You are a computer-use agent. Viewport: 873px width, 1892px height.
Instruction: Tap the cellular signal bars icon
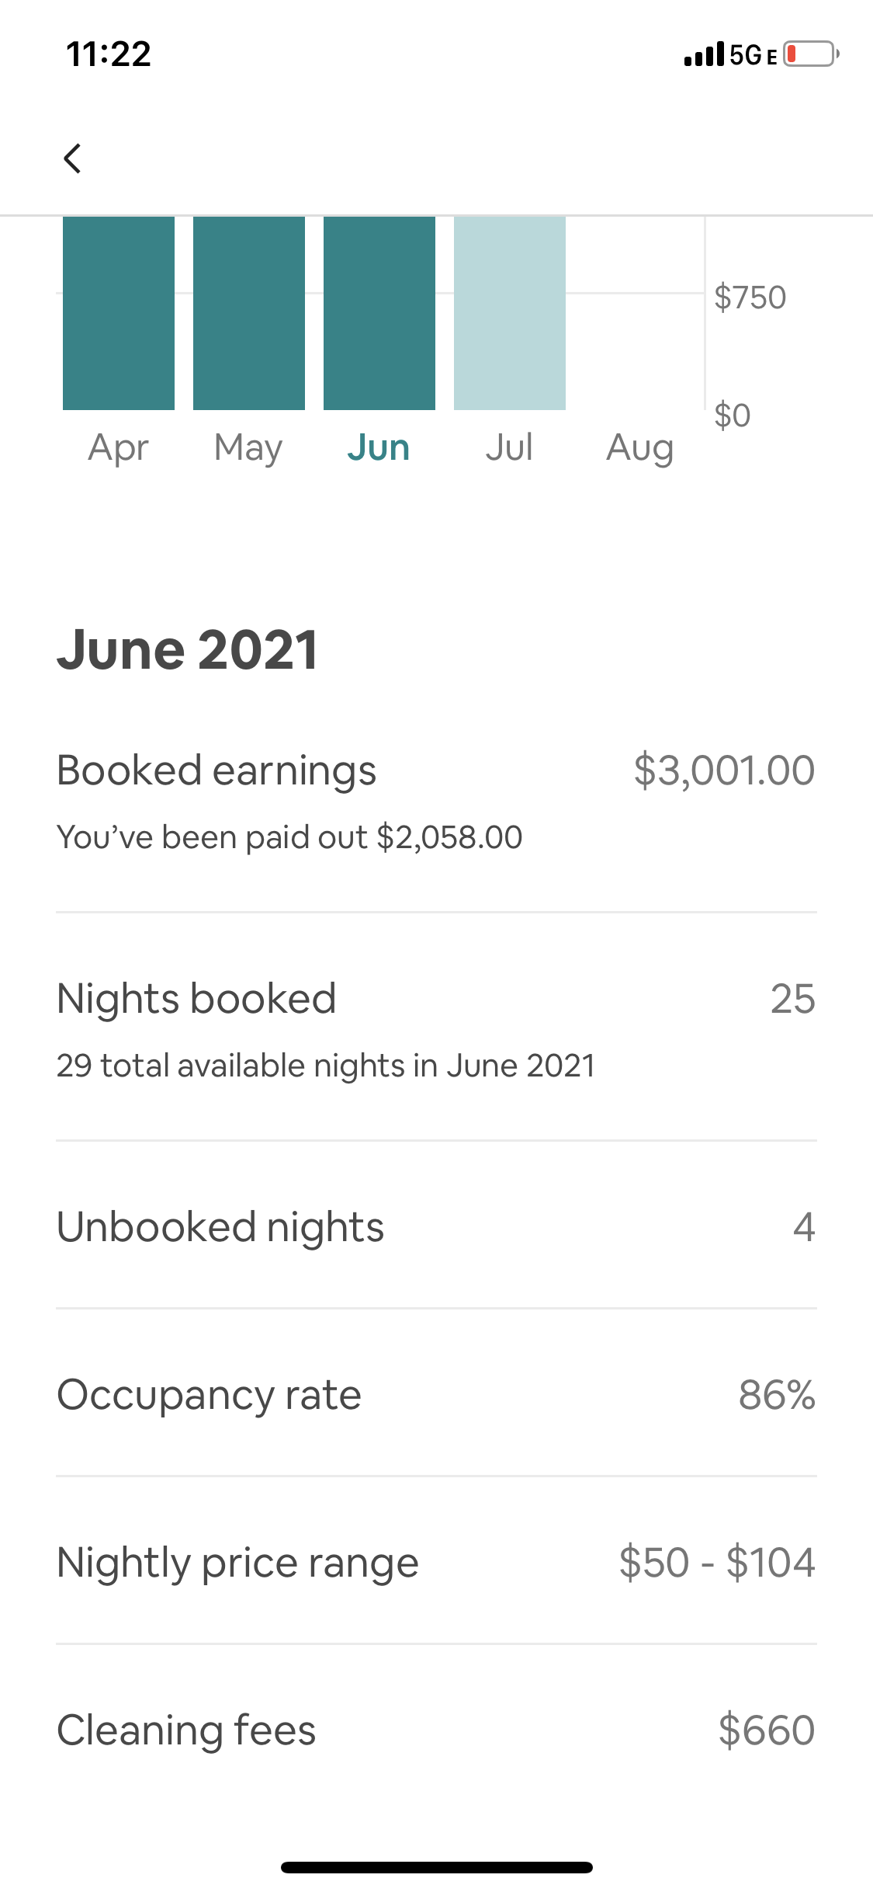point(704,55)
